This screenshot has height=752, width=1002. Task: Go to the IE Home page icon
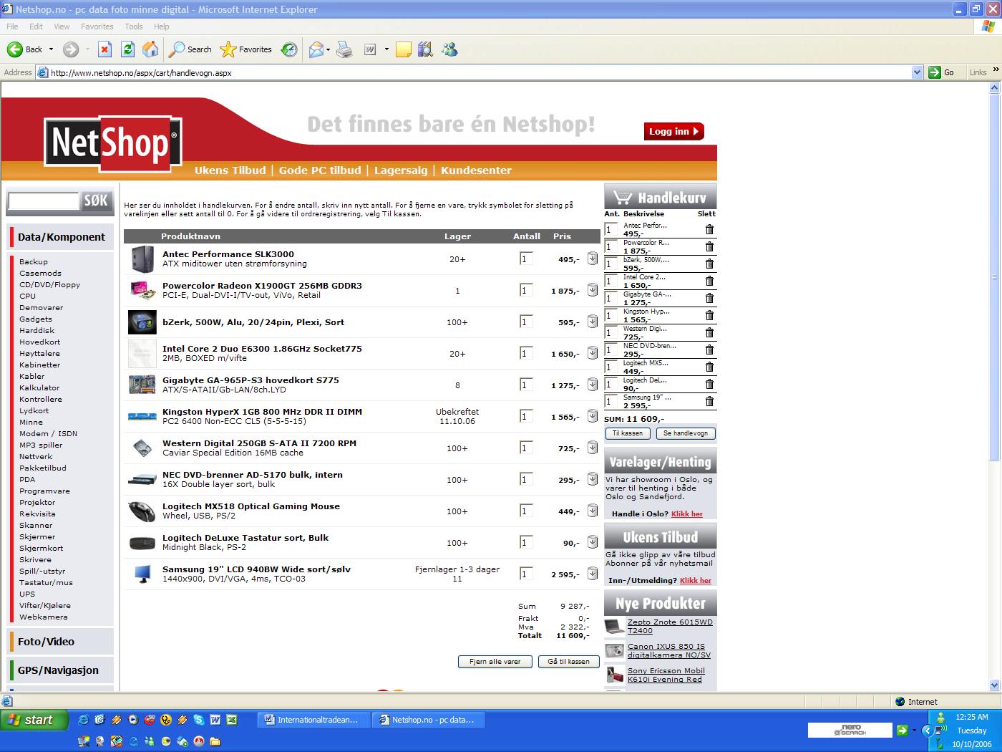point(150,49)
